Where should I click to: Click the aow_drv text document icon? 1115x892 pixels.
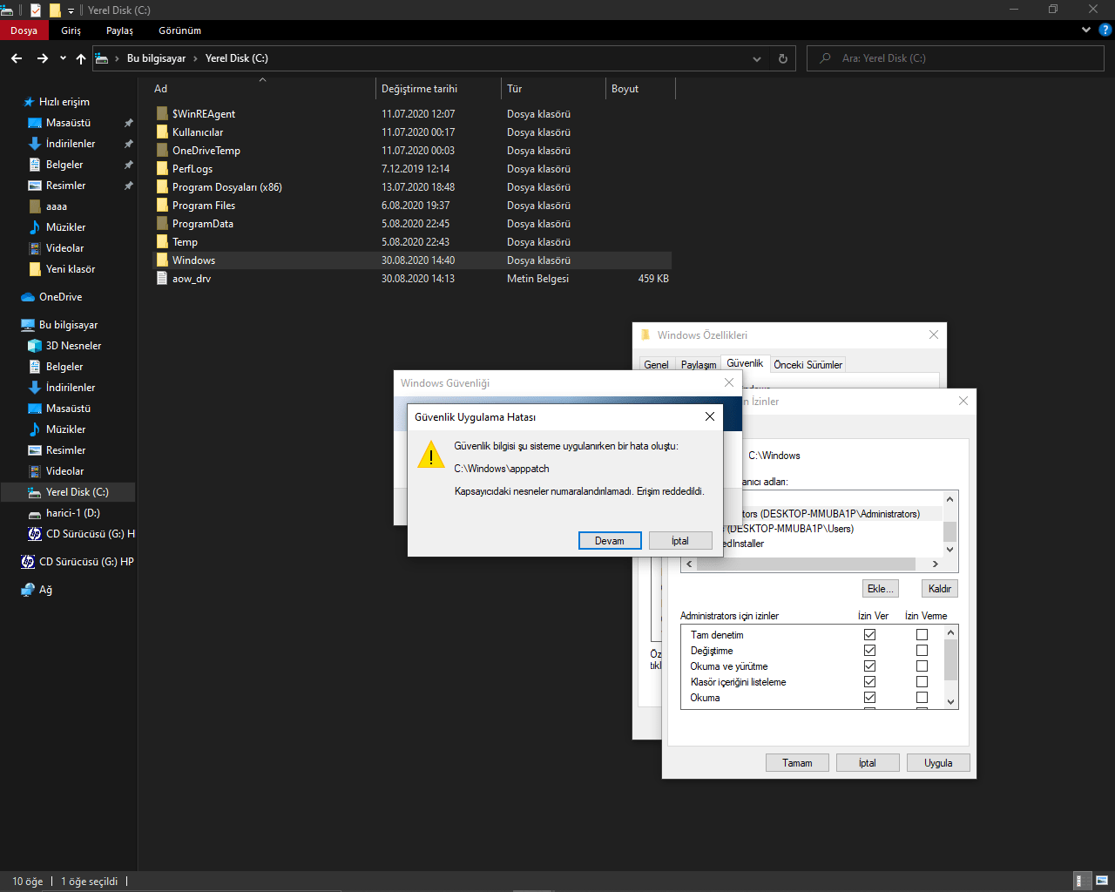[162, 279]
